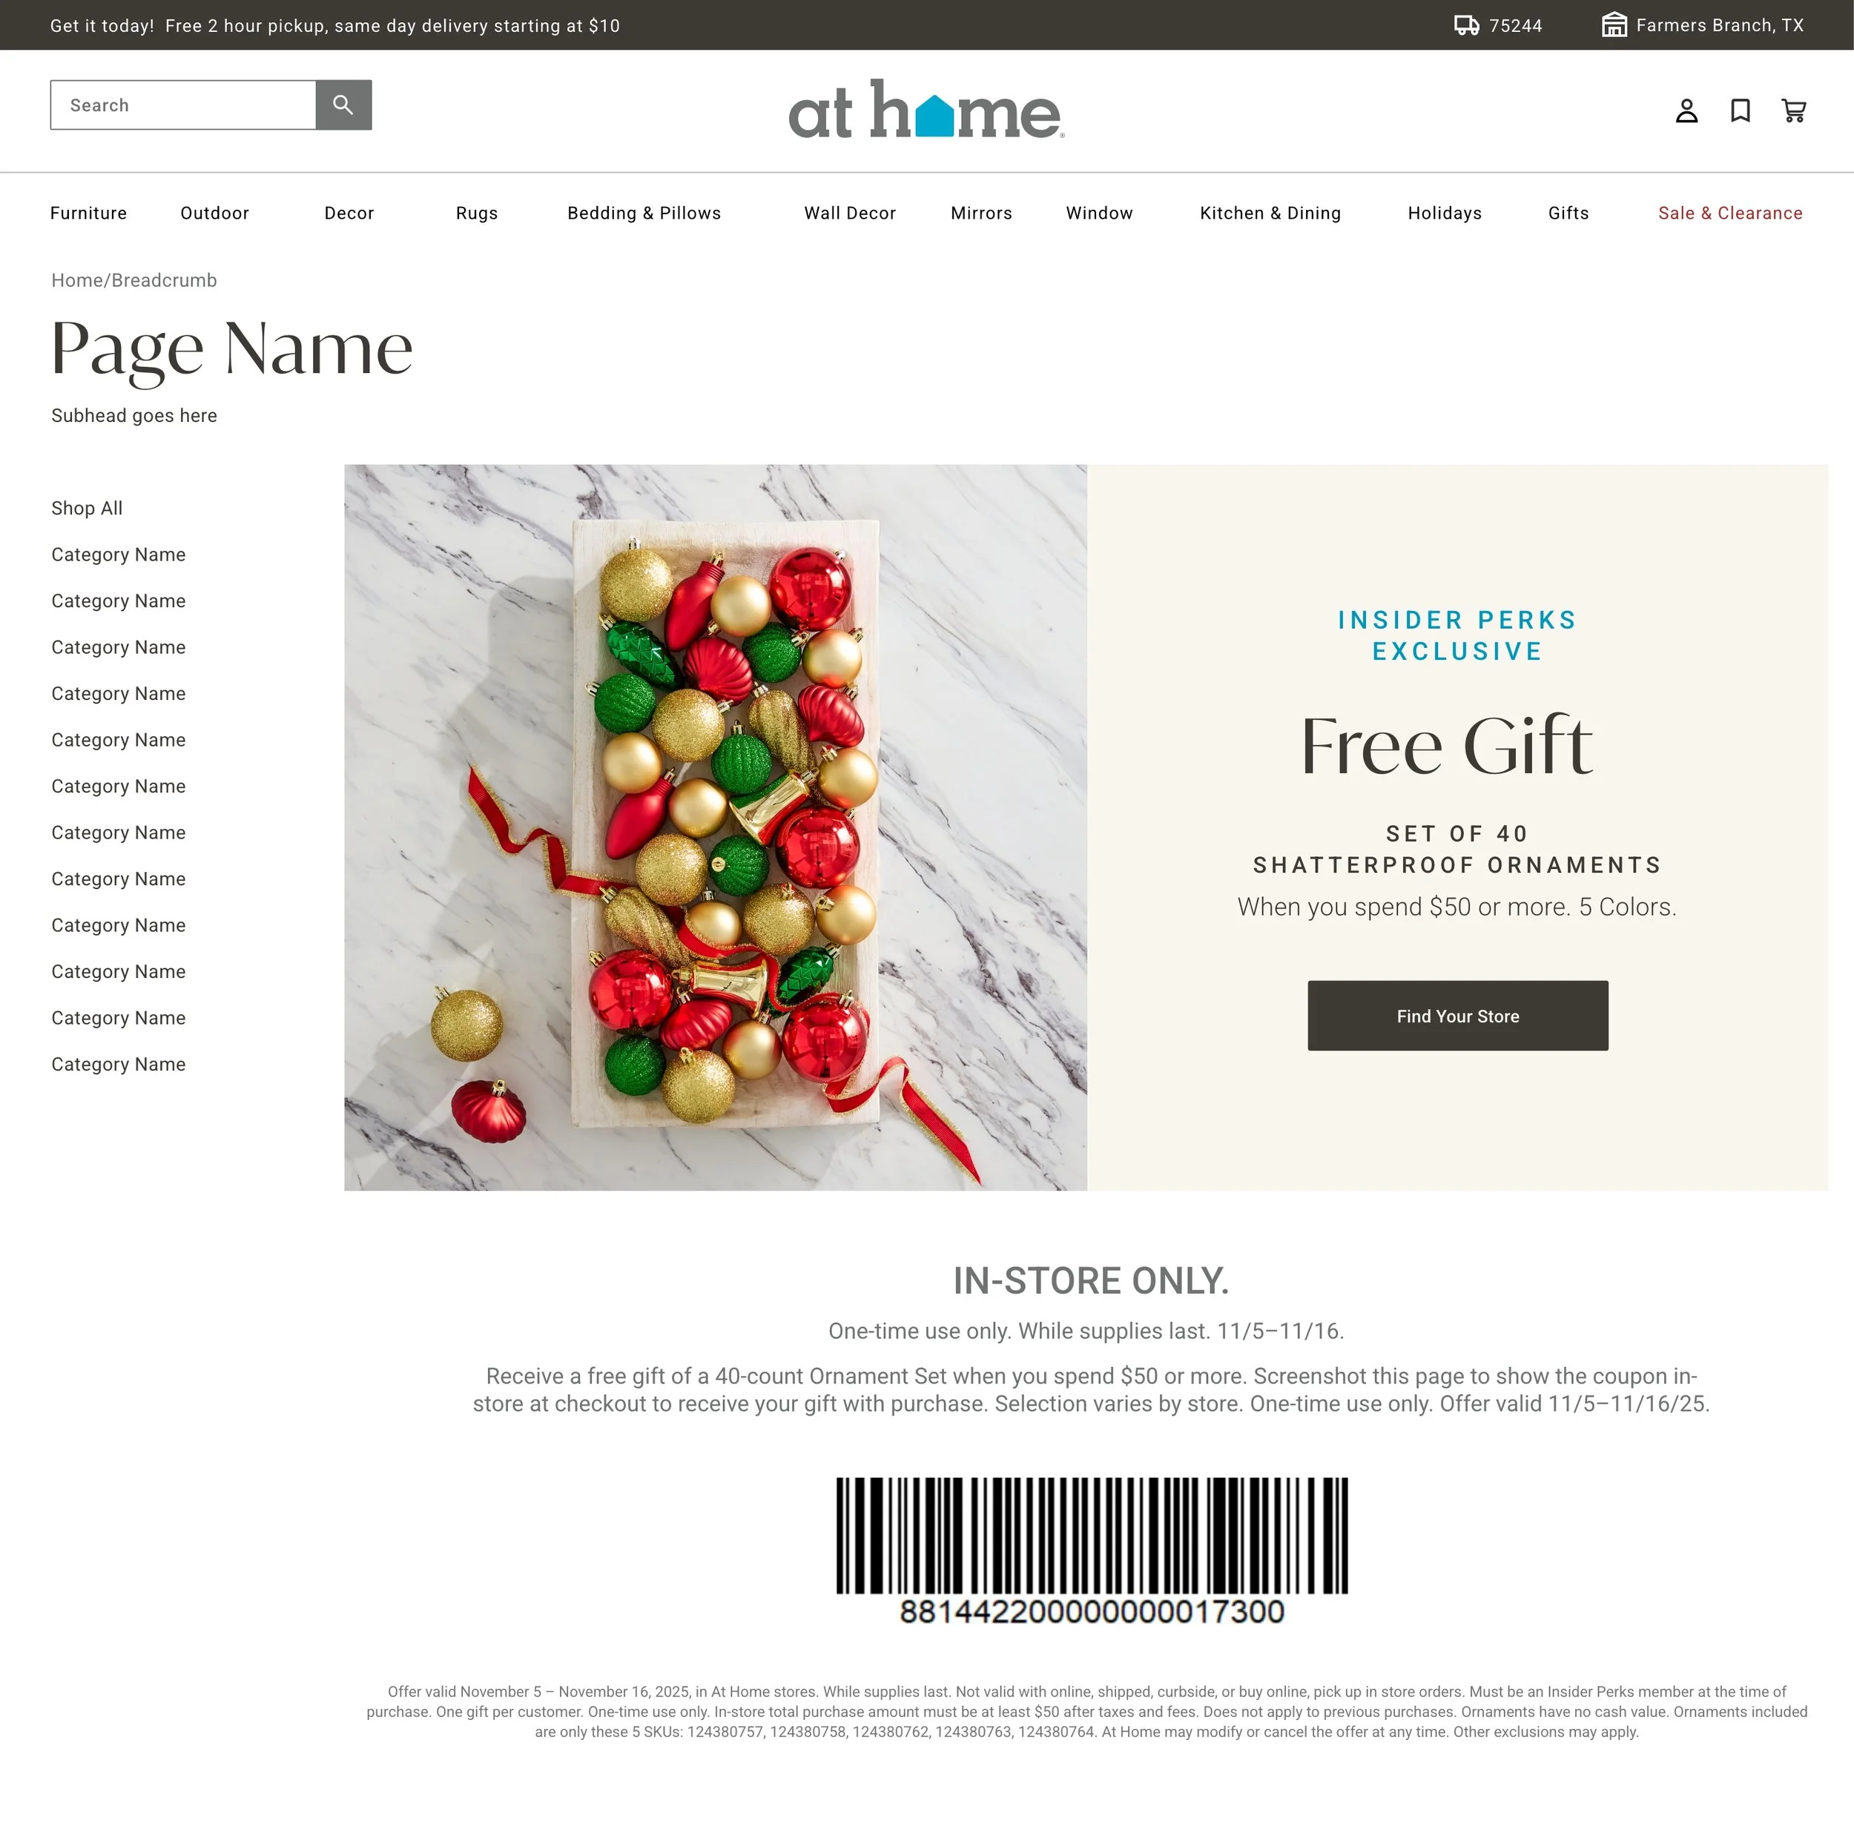Open Sale & Clearance menu
This screenshot has height=1832, width=1854.
tap(1730, 213)
